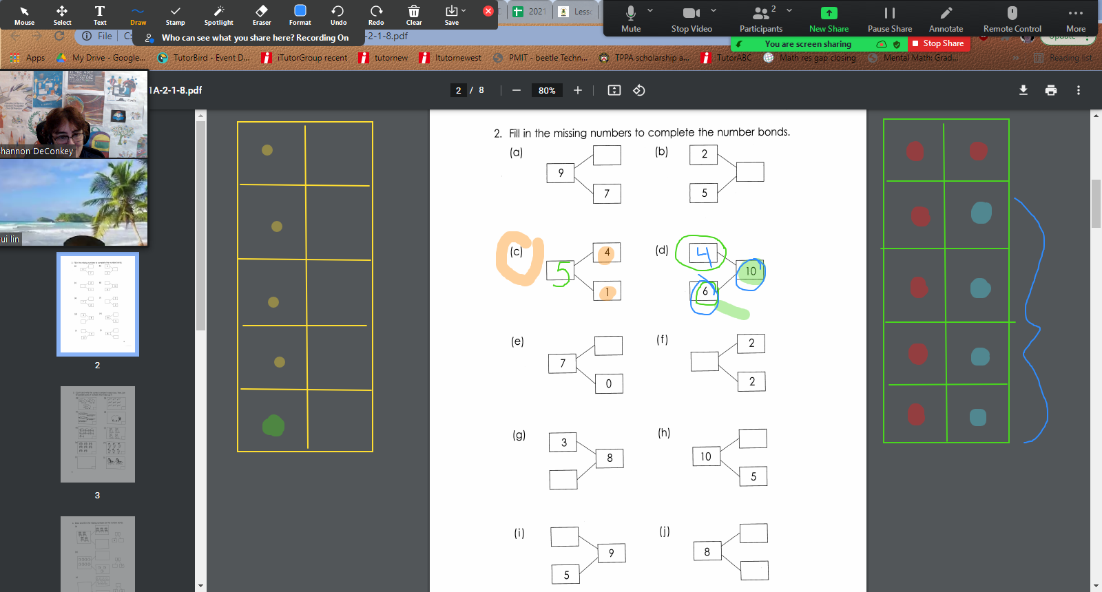
Task: Open PMIT - beetle Techn bookmark
Action: (541, 58)
